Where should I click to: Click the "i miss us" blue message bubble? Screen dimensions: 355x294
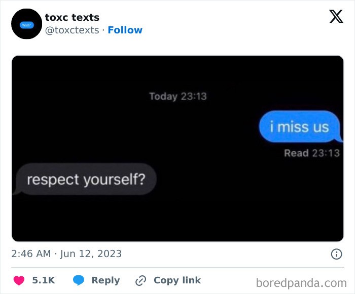click(299, 127)
